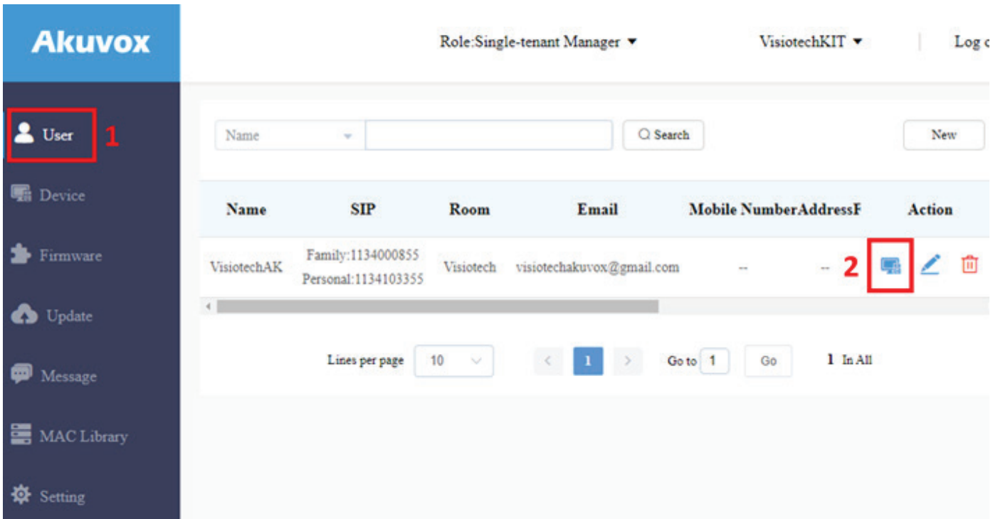Click the Akuvox logo
This screenshot has height=519, width=993.
click(x=91, y=43)
